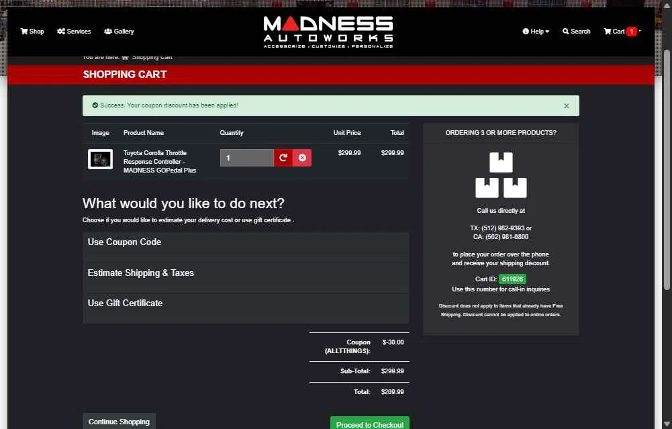The image size is (672, 429).
Task: Dismiss the coupon success alert
Action: click(567, 106)
